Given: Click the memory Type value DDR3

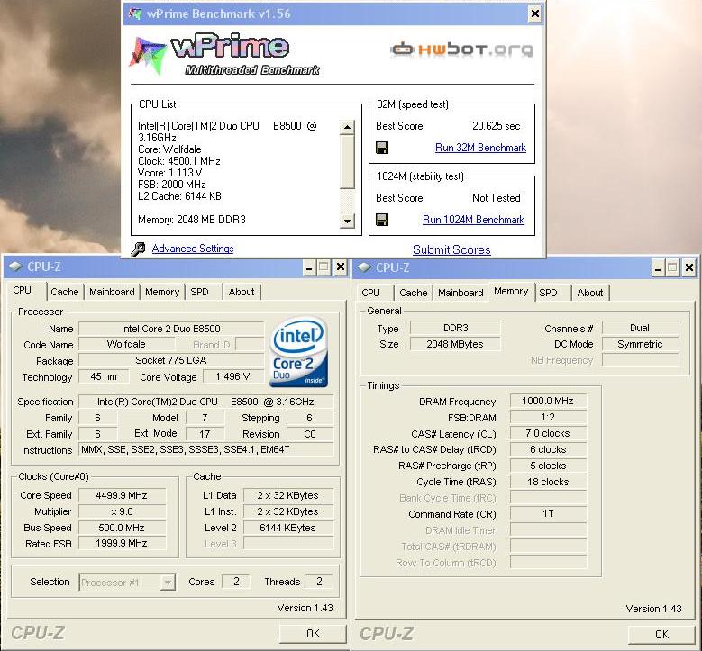Looking at the screenshot, I should pyautogui.click(x=456, y=328).
